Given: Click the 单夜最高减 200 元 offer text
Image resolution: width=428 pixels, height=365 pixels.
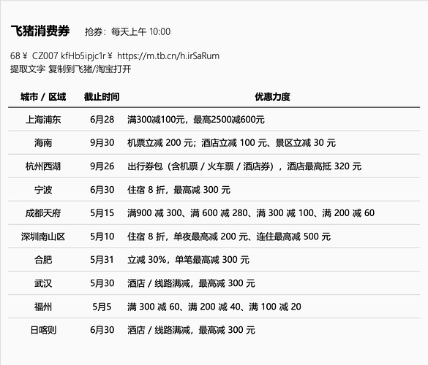Looking at the screenshot, I should point(211,237).
